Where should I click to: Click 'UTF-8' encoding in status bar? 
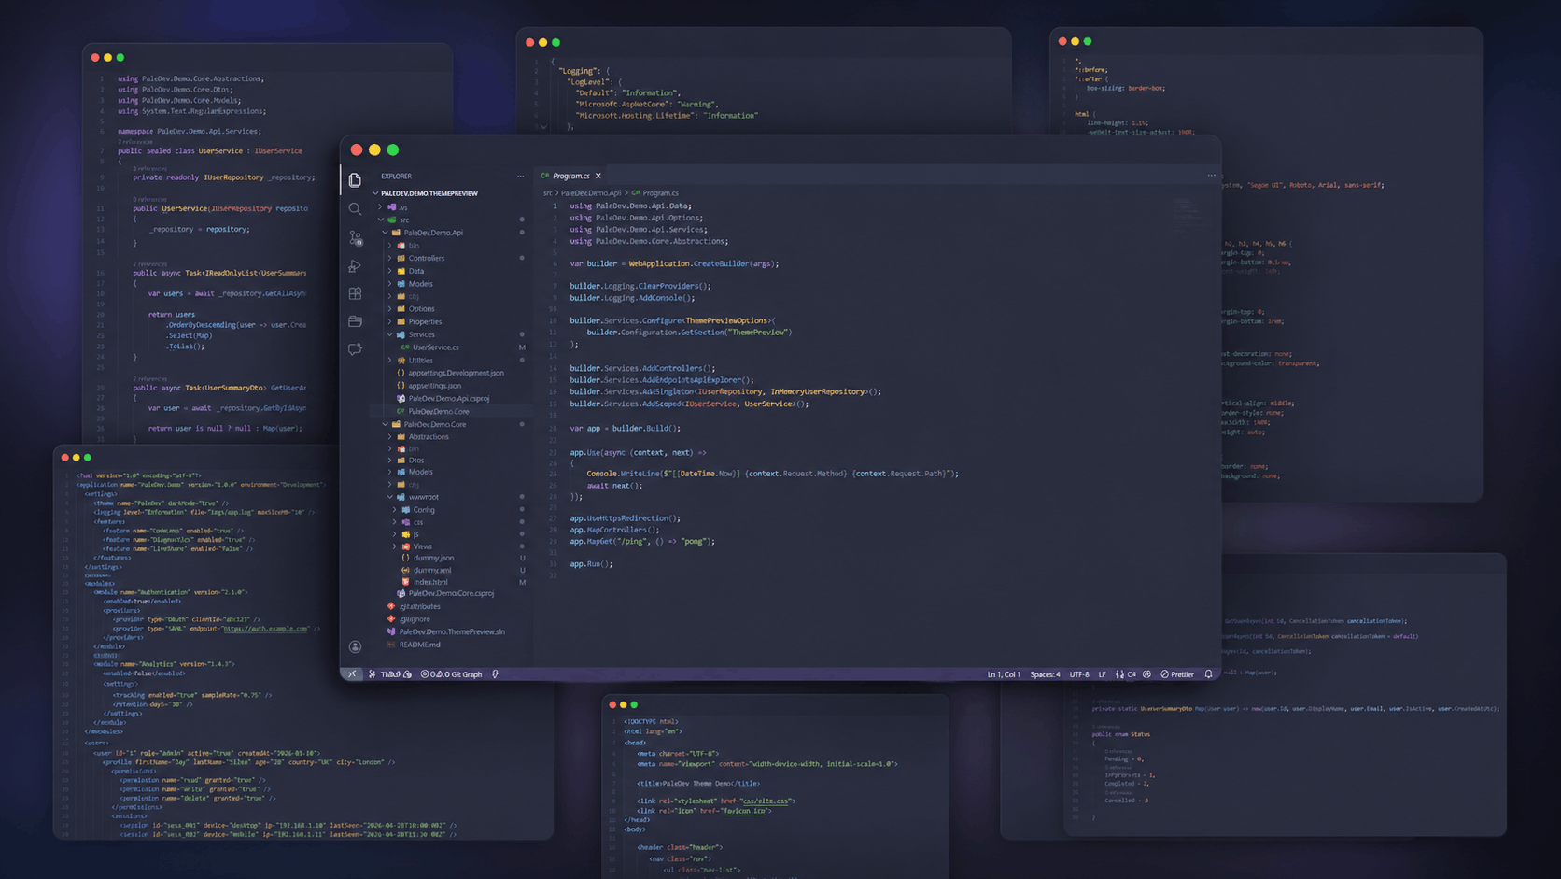[1079, 674]
